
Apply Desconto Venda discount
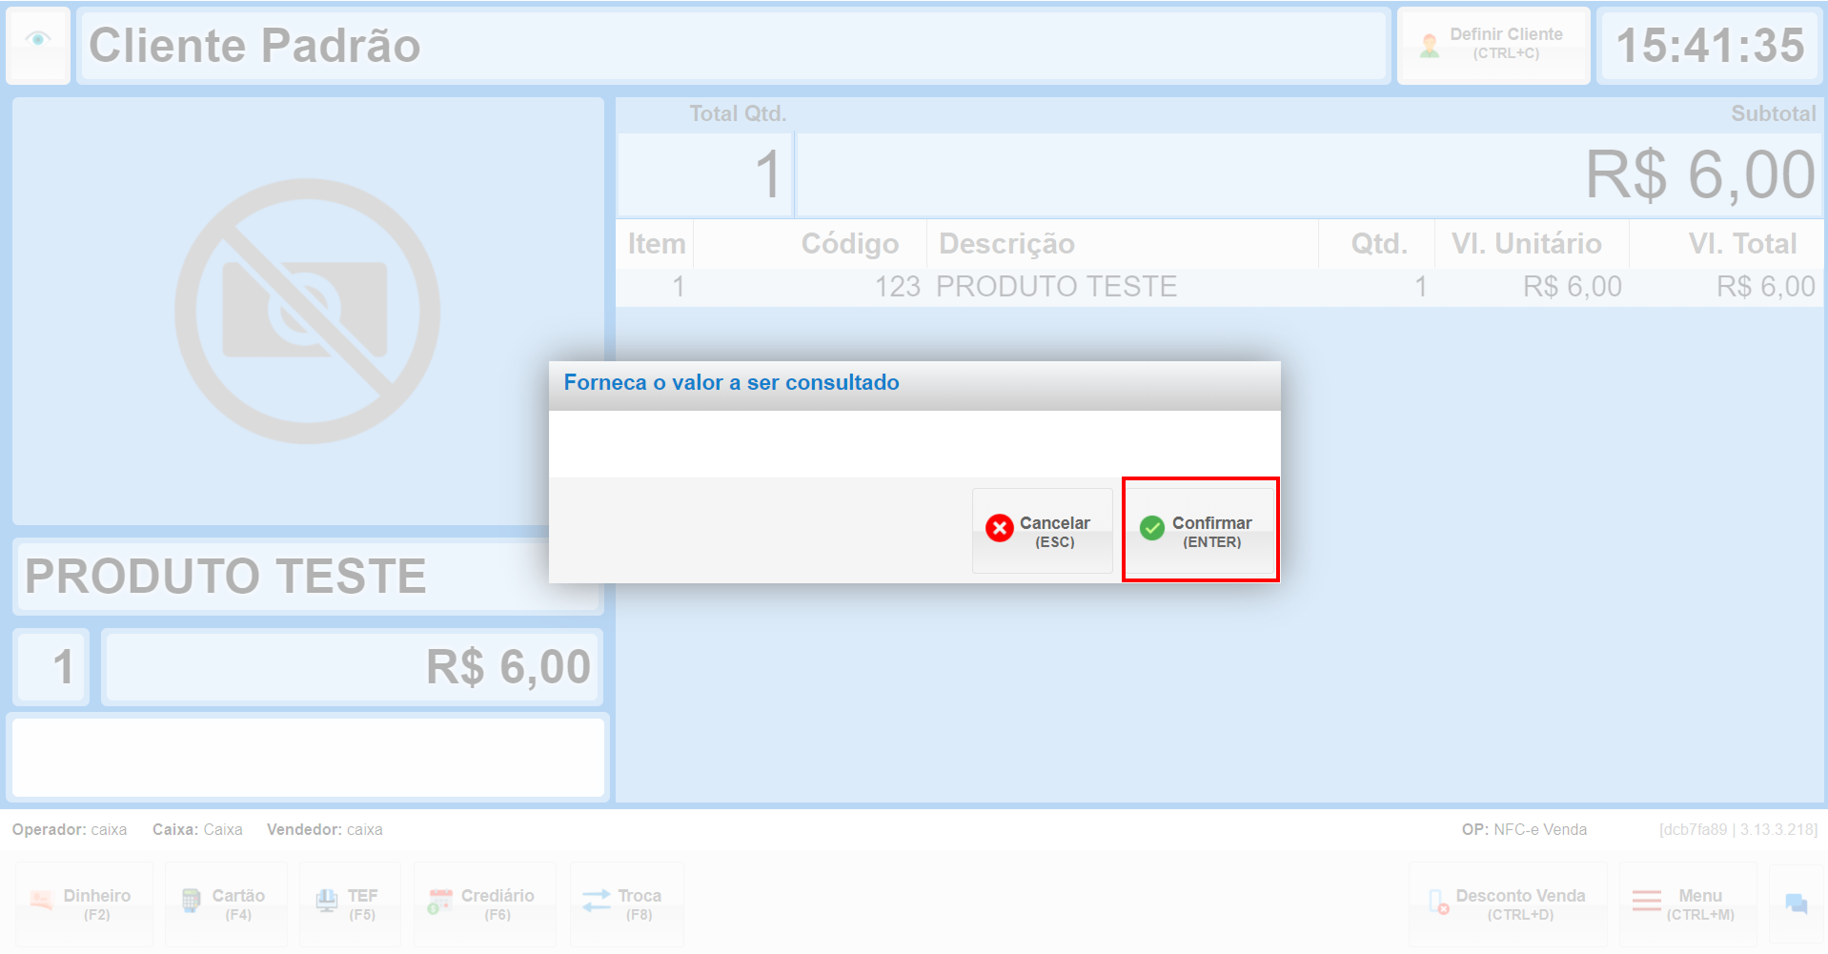pos(1508,904)
